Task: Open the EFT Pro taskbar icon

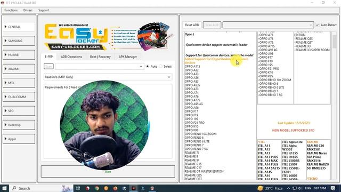Action: point(152,188)
